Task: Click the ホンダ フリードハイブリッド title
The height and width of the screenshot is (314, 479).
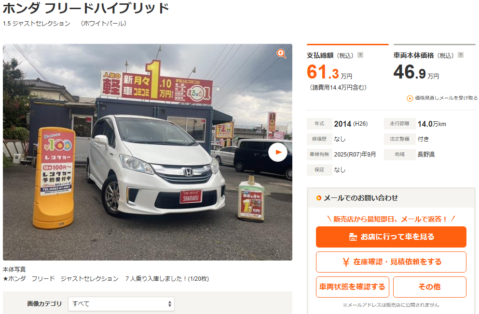Action: 86,8
